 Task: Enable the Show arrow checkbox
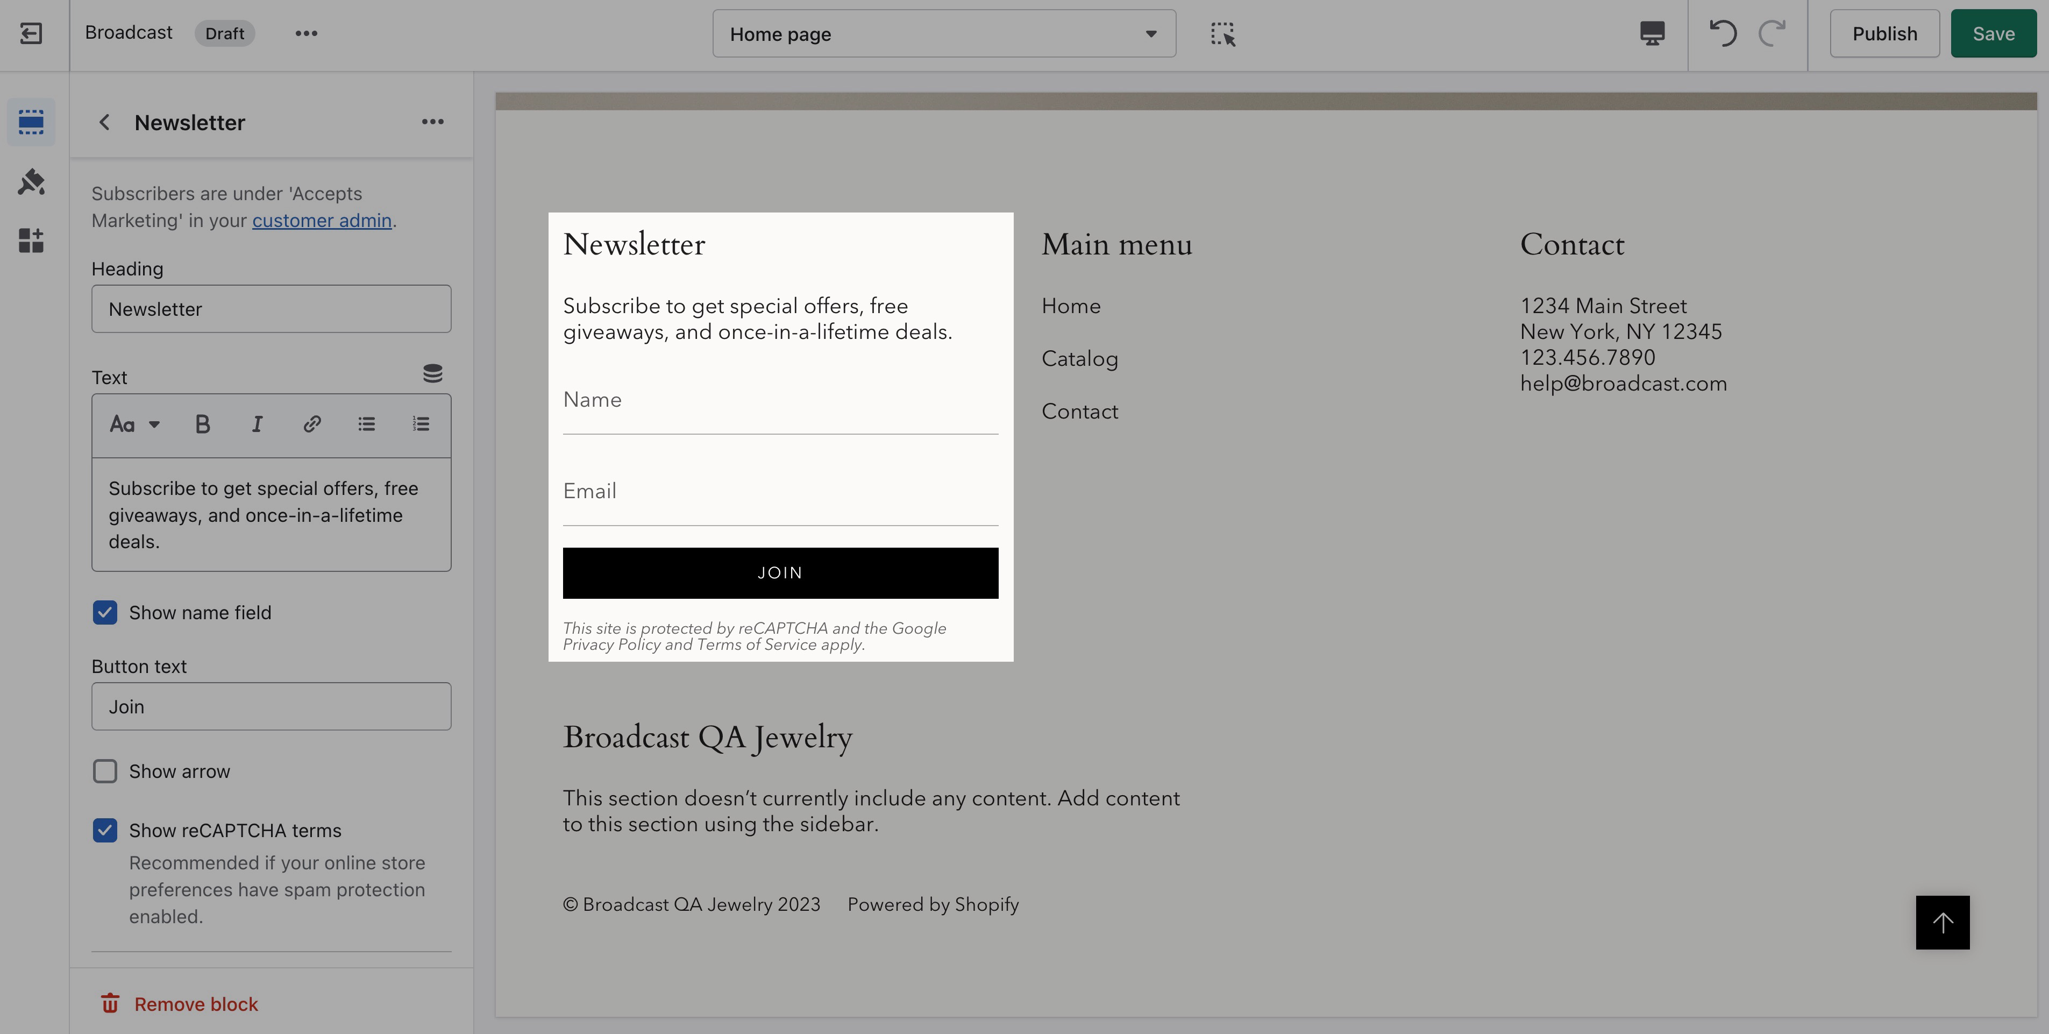click(x=105, y=771)
